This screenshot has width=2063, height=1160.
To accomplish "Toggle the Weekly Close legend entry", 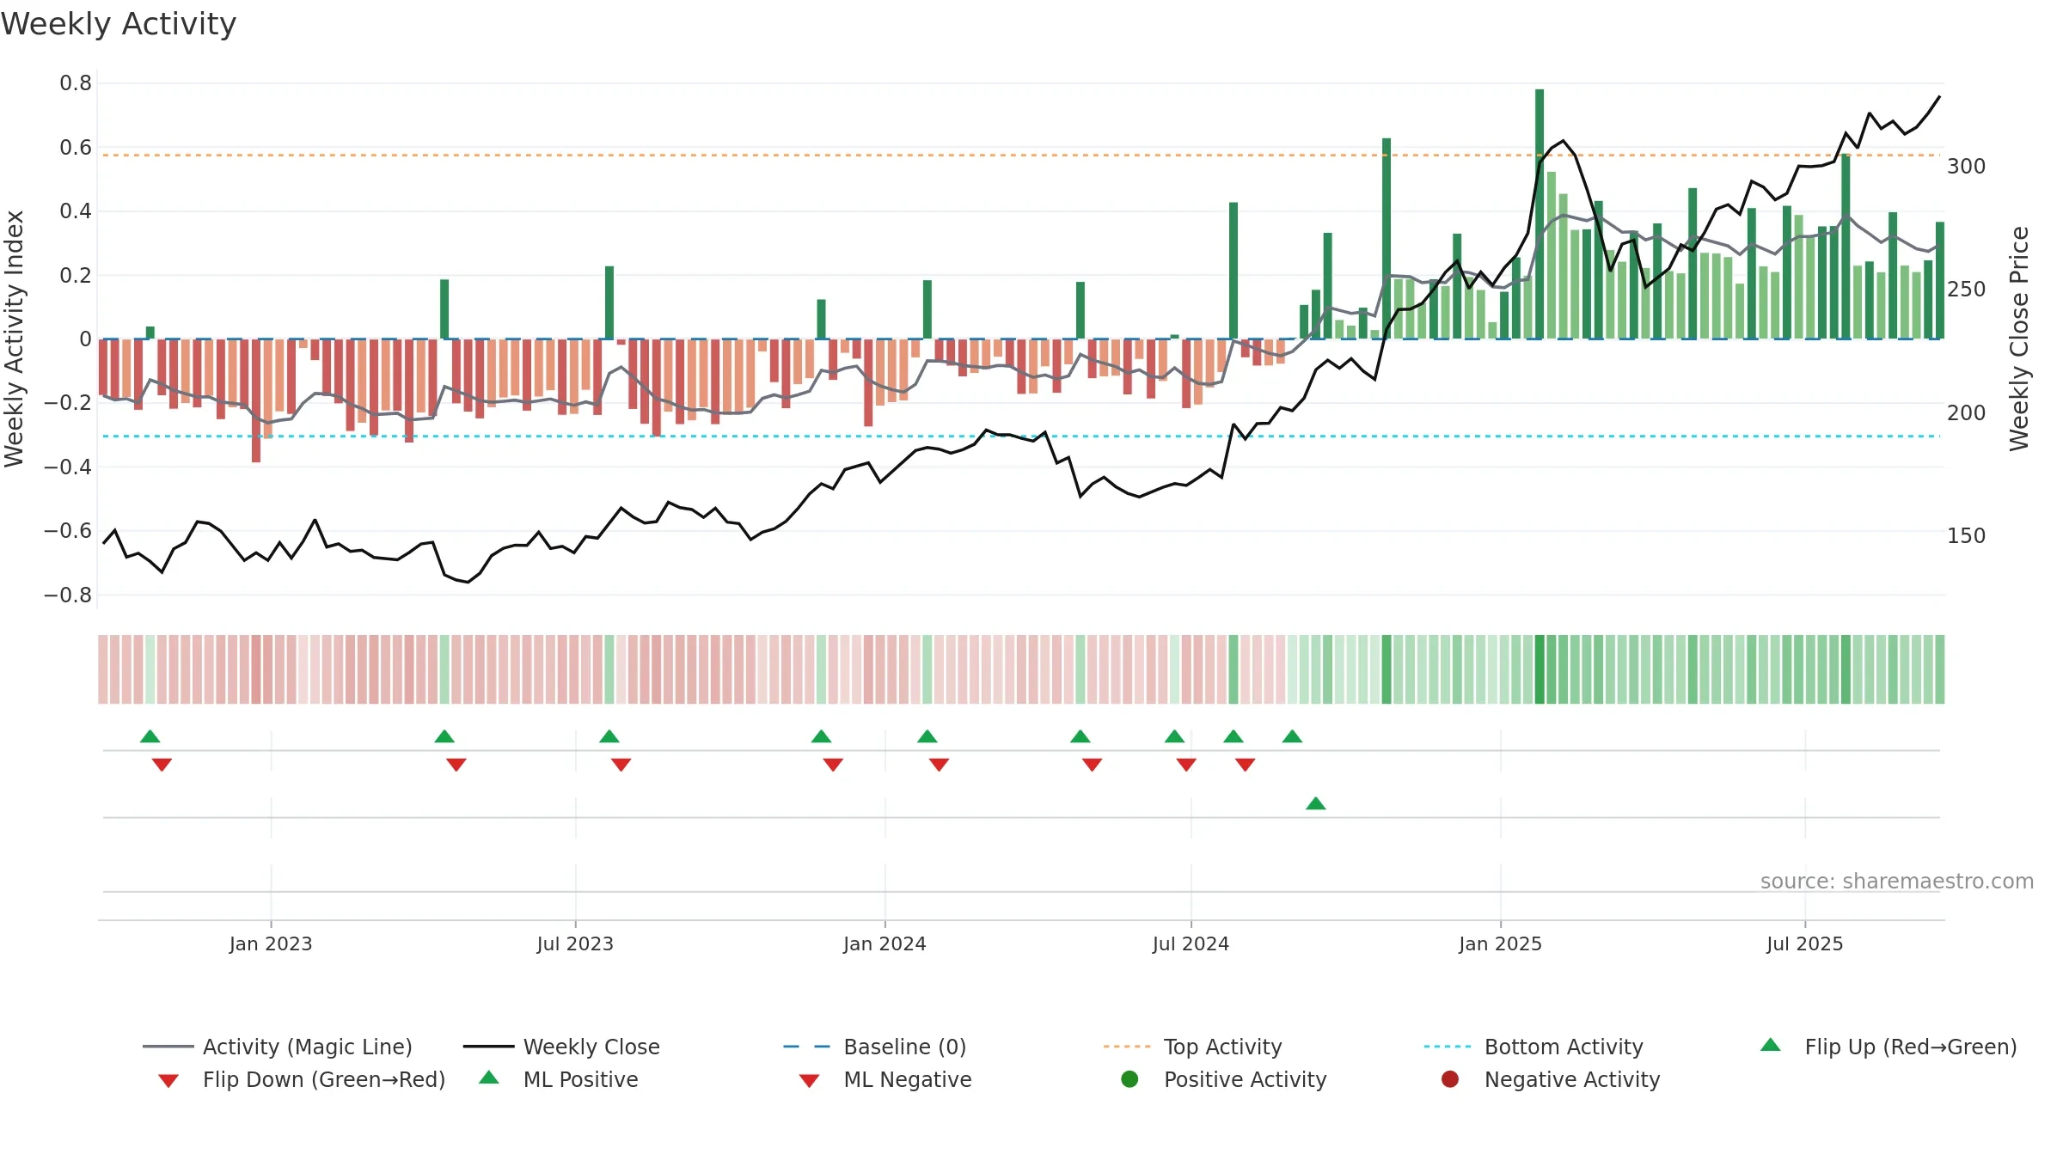I will (x=561, y=1047).
